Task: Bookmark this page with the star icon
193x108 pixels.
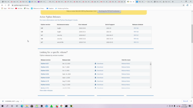Action: (184, 5)
